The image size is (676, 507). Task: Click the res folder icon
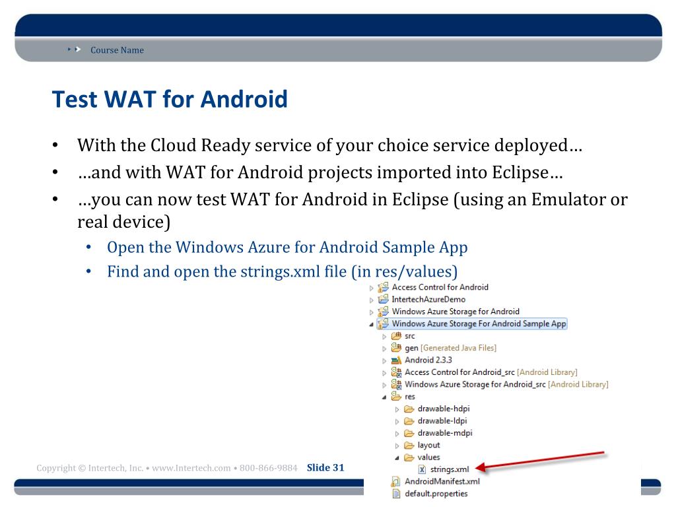(x=396, y=396)
